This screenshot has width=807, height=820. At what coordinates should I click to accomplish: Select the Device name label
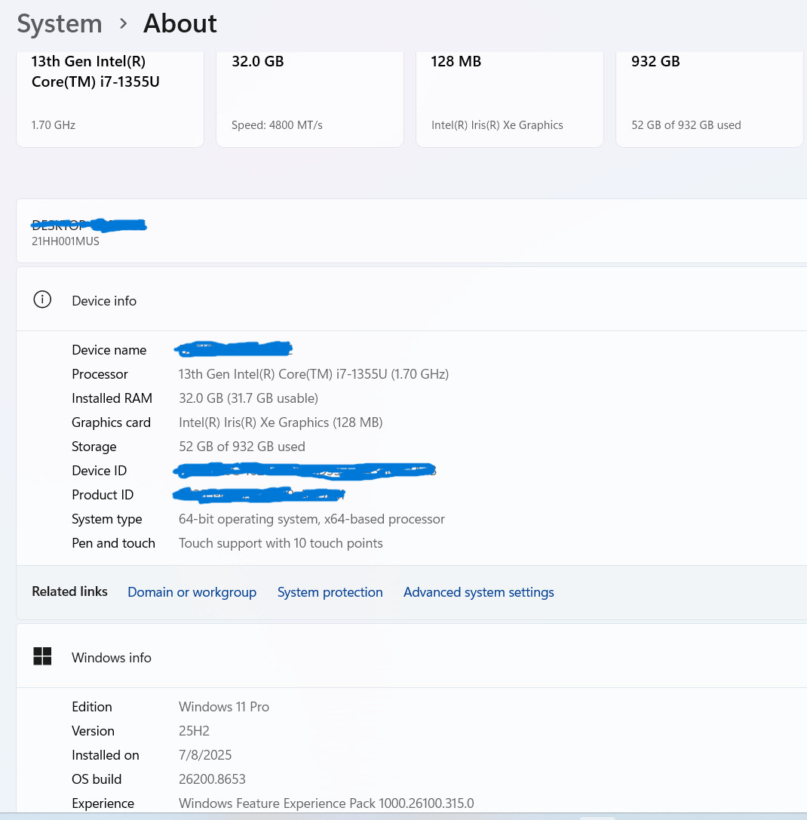point(109,350)
